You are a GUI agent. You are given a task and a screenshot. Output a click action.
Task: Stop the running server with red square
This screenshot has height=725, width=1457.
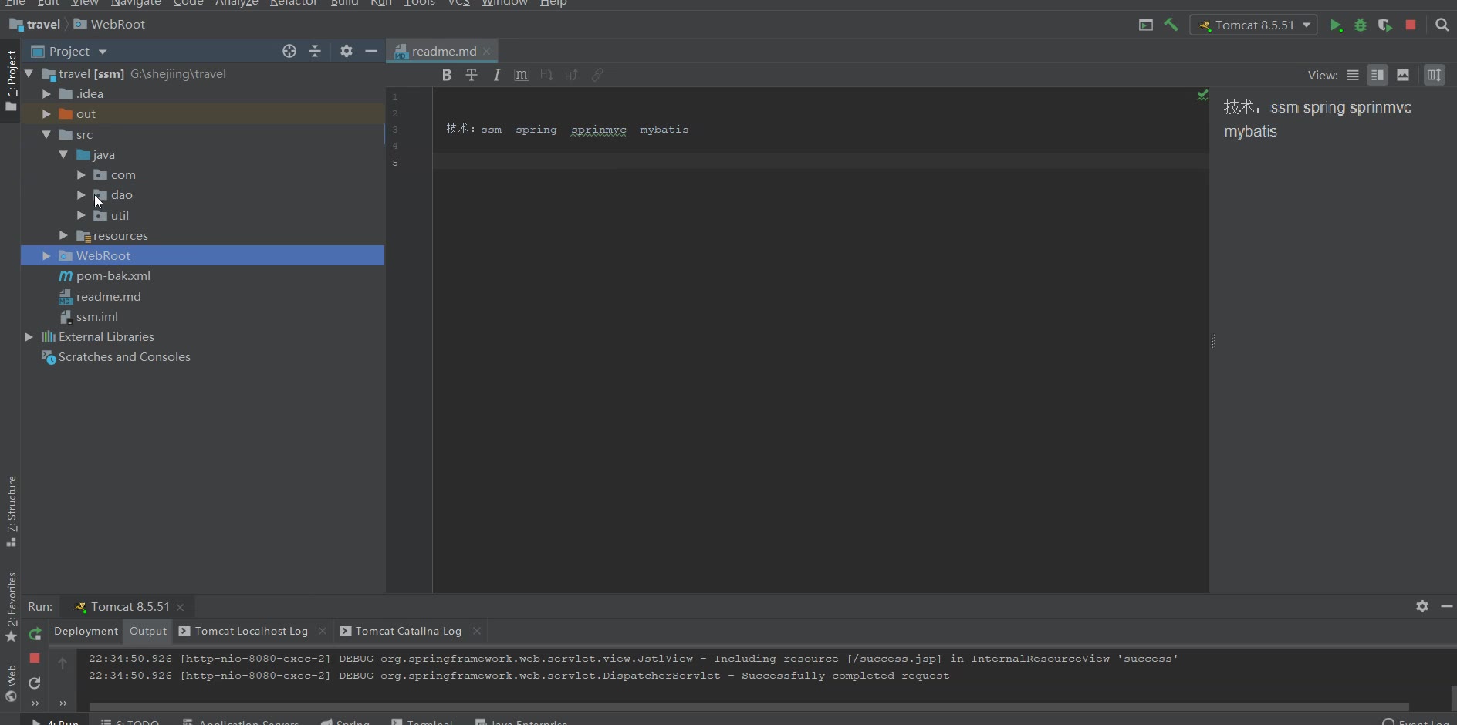[1411, 25]
